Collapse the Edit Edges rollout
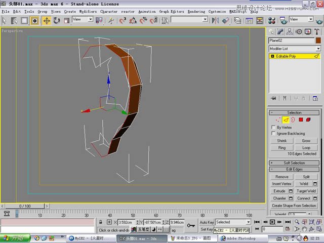 [294, 169]
